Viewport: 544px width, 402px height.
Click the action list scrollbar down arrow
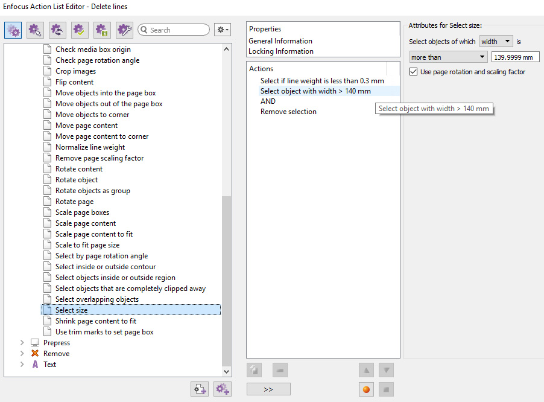click(x=227, y=371)
